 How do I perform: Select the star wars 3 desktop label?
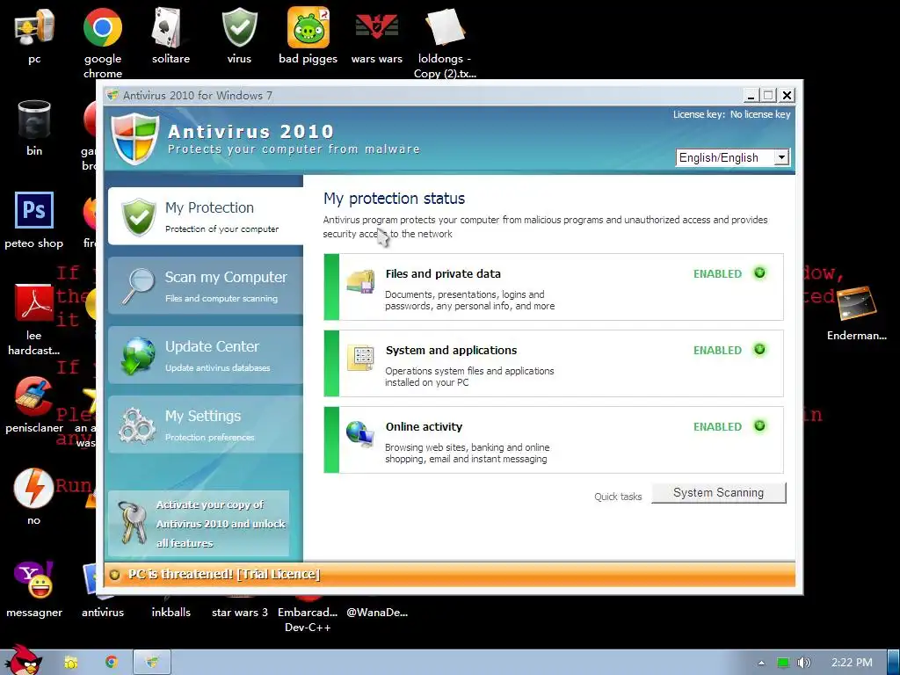pos(239,612)
